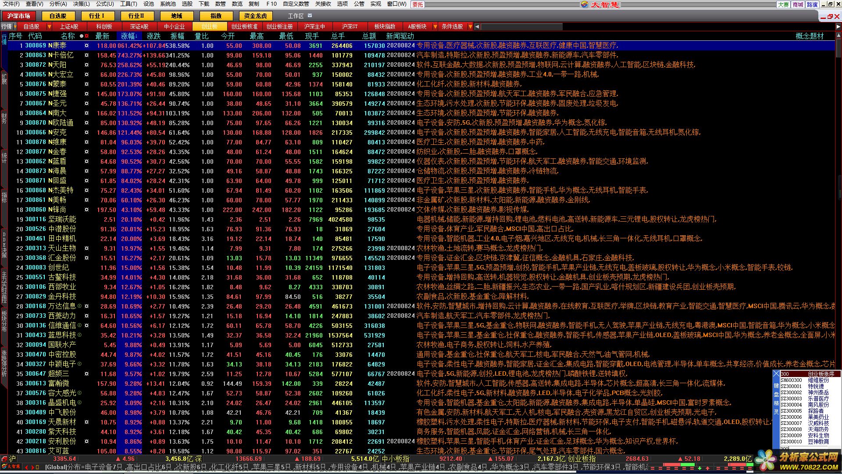
Task: Click the 大智慧 logo in the title bar
Action: tap(600, 4)
